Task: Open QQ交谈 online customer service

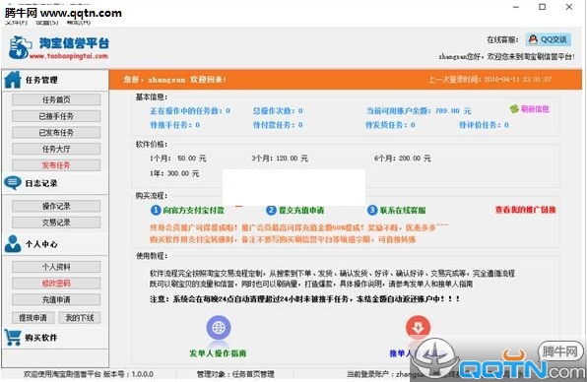Action: coord(549,39)
